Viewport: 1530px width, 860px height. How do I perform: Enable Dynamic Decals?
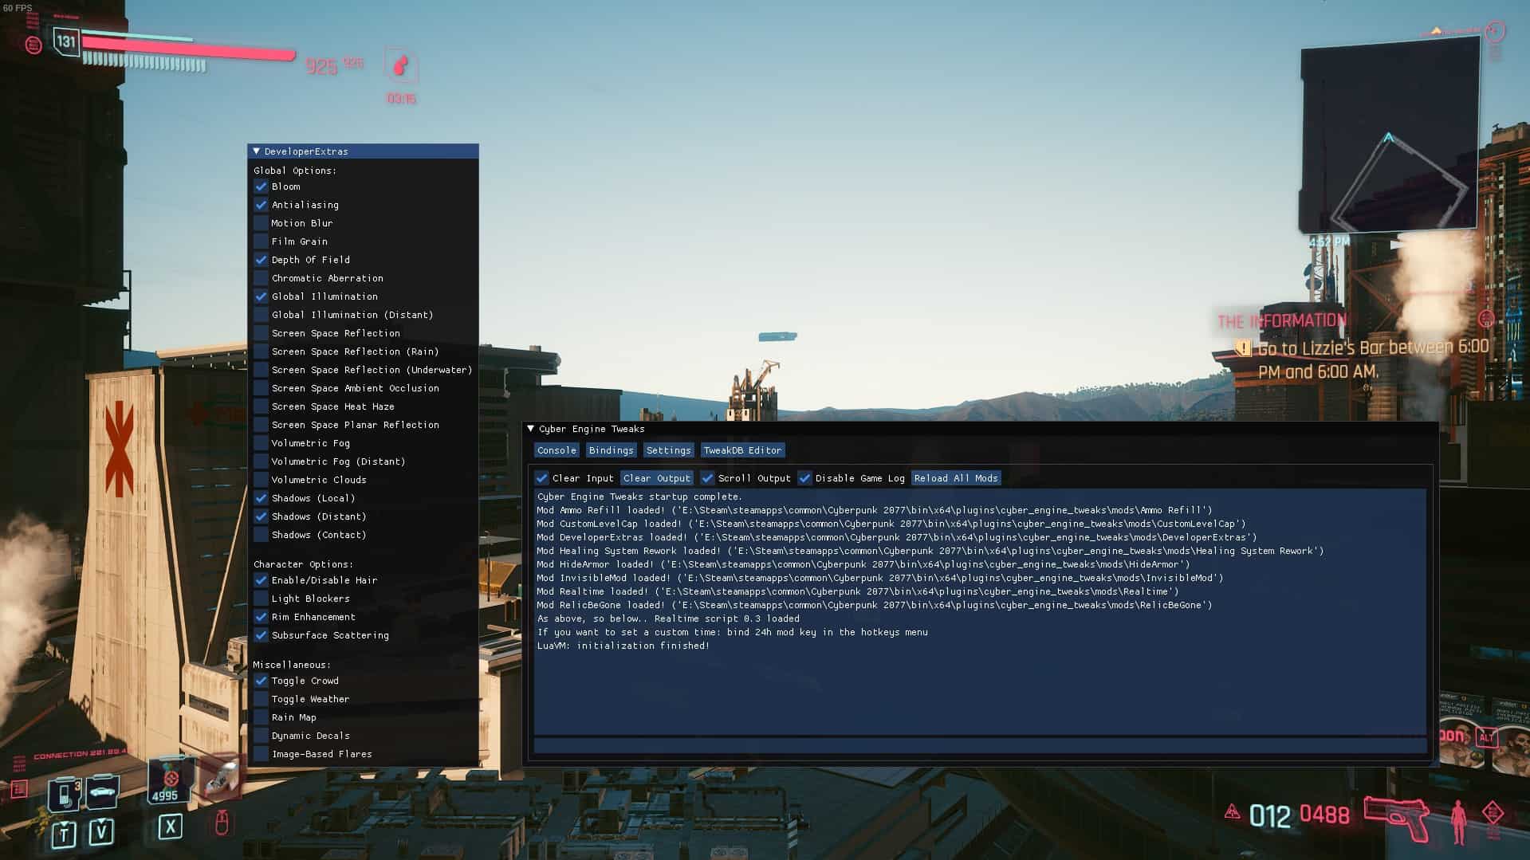(x=261, y=736)
